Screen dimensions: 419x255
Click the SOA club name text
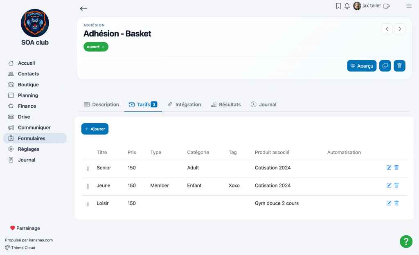click(35, 43)
